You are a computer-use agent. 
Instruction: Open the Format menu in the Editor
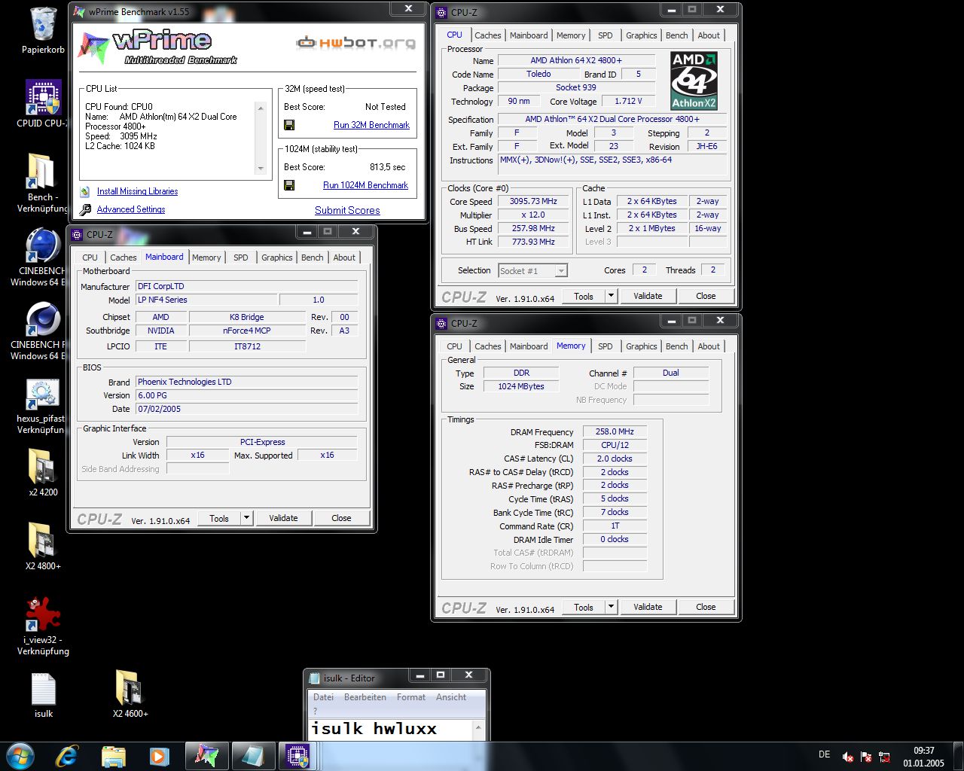click(411, 697)
